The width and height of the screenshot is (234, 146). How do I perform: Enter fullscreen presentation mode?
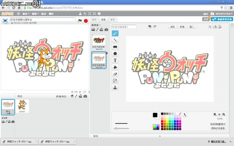[5, 20]
